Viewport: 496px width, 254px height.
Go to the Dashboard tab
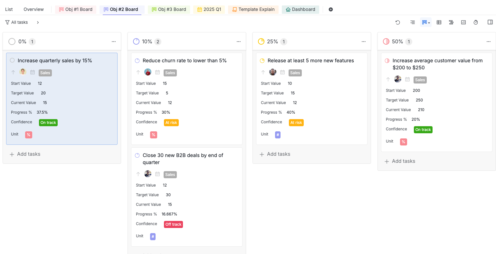tap(300, 9)
